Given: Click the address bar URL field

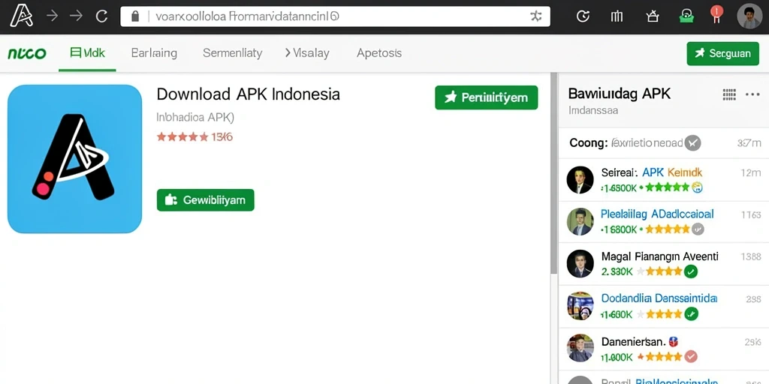Looking at the screenshot, I should [x=335, y=16].
